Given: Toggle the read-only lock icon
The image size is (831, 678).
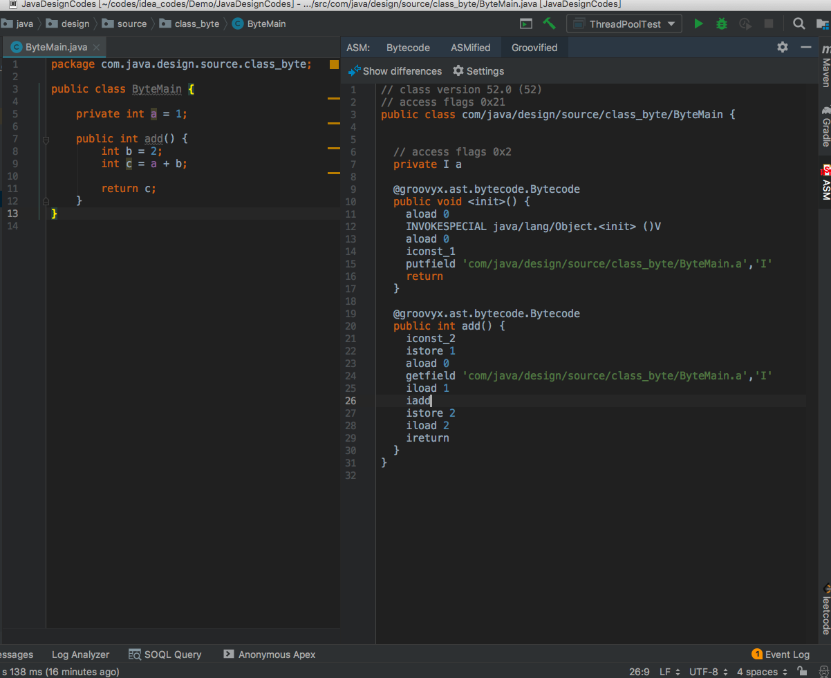Looking at the screenshot, I should click(x=802, y=672).
